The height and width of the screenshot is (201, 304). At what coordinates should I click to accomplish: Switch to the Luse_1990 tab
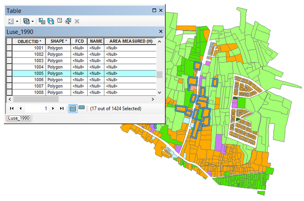point(19,118)
